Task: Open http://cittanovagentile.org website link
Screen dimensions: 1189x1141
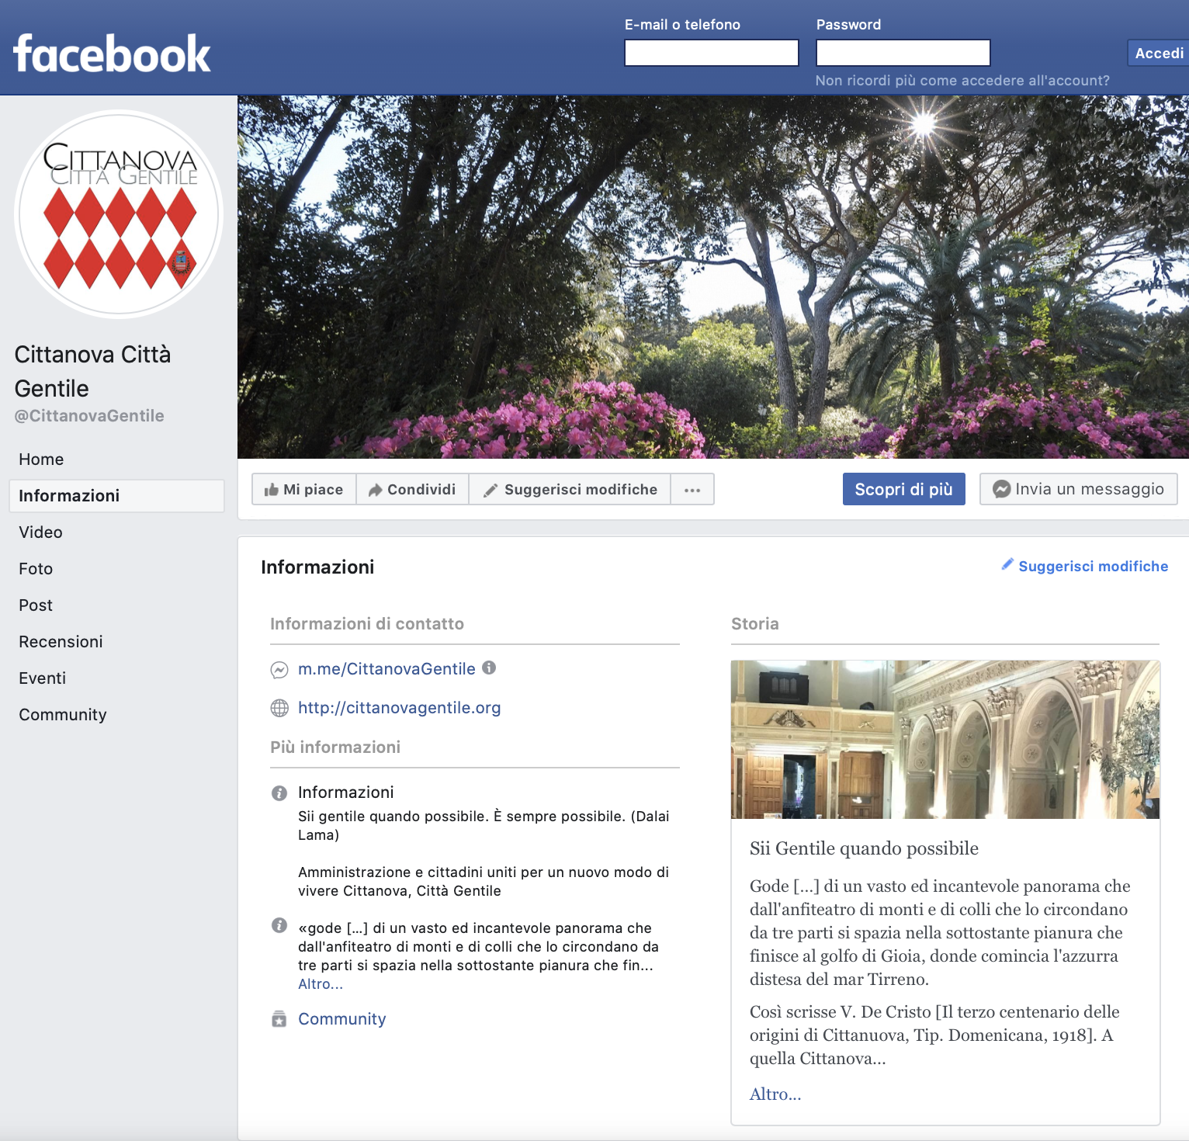Action: click(400, 708)
